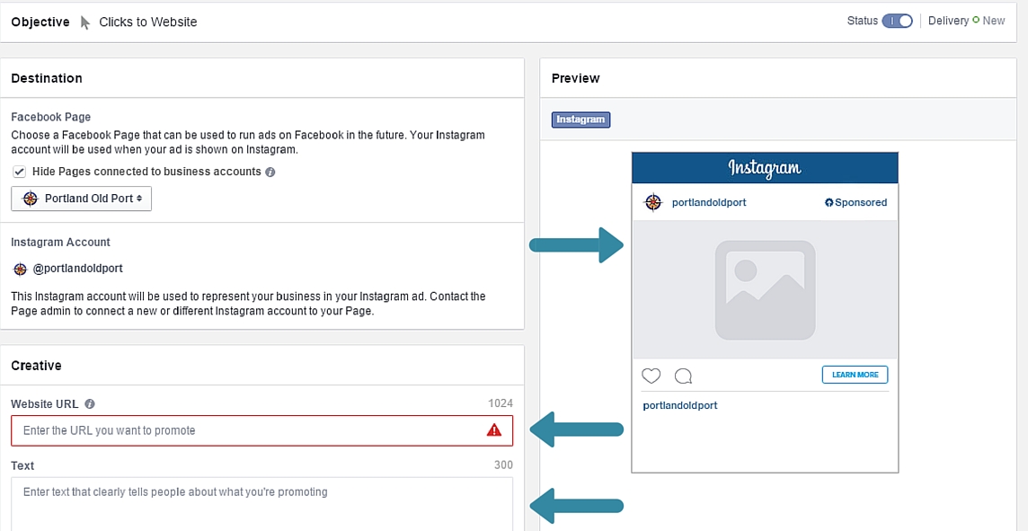Focus the ad Text input area

pos(262,504)
